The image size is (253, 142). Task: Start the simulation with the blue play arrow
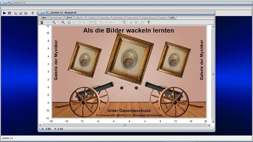pyautogui.click(x=4, y=13)
